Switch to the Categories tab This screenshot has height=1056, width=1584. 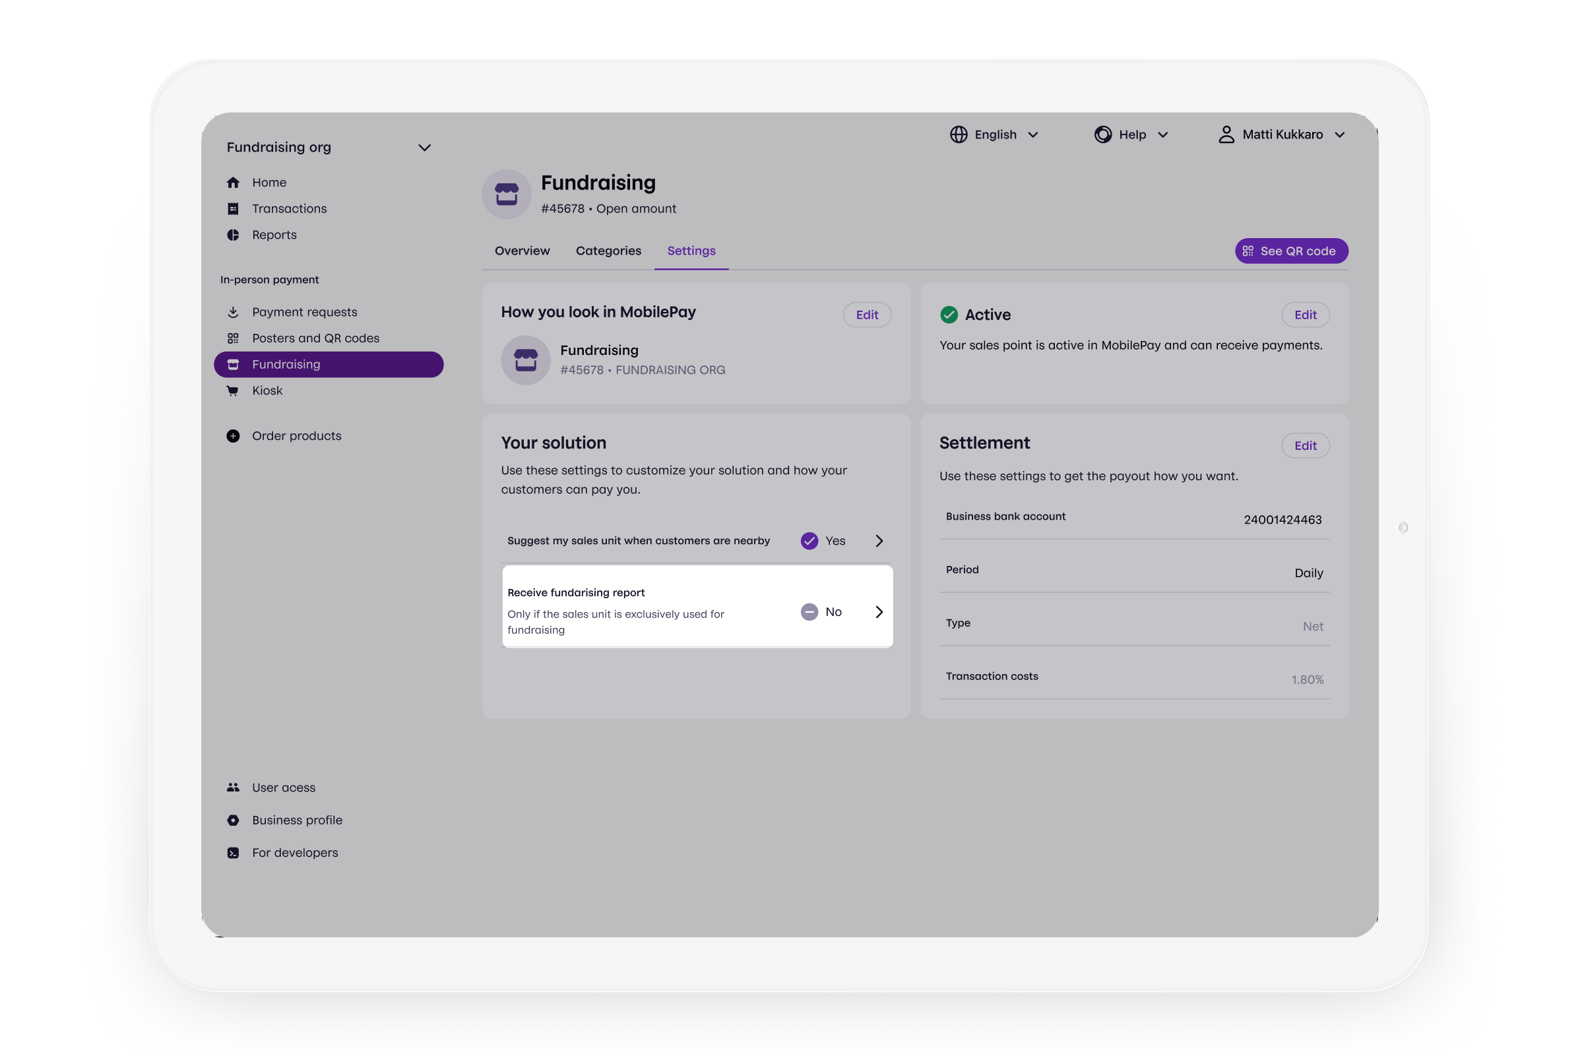(608, 251)
